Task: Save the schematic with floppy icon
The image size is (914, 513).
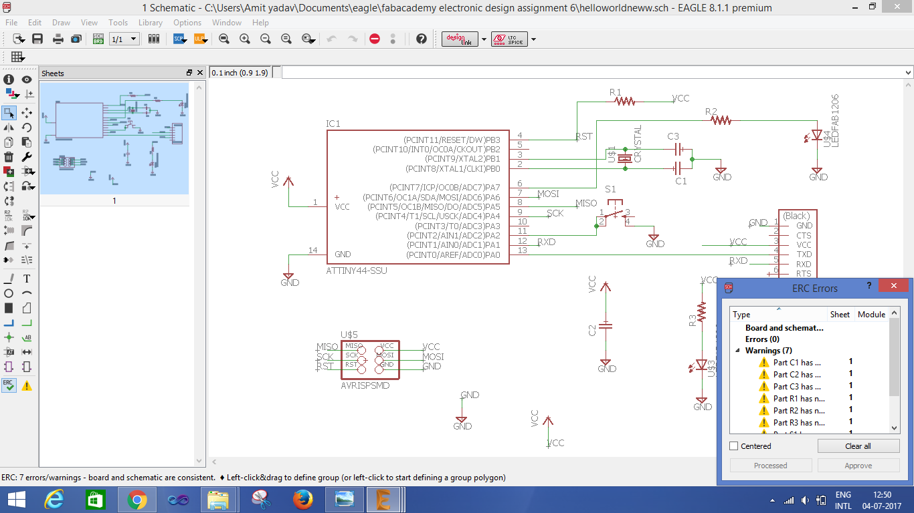Action: (37, 39)
